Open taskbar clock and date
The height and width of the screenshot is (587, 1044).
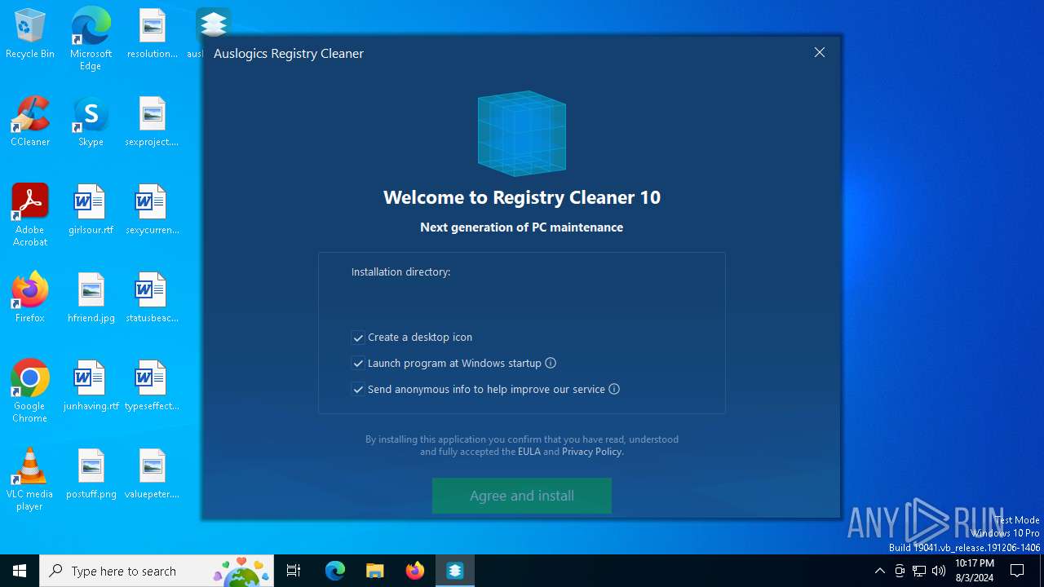(x=974, y=571)
